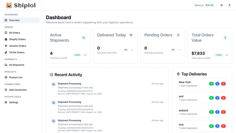The height and width of the screenshot is (133, 236).
Task: Click the Dashboard page heading
Action: [x=58, y=17]
